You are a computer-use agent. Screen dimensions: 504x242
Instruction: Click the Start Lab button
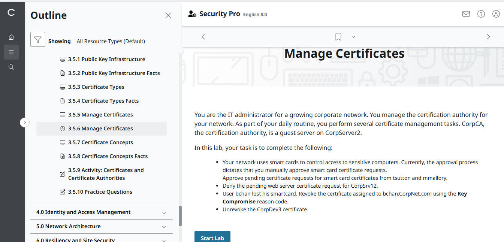[212, 238]
